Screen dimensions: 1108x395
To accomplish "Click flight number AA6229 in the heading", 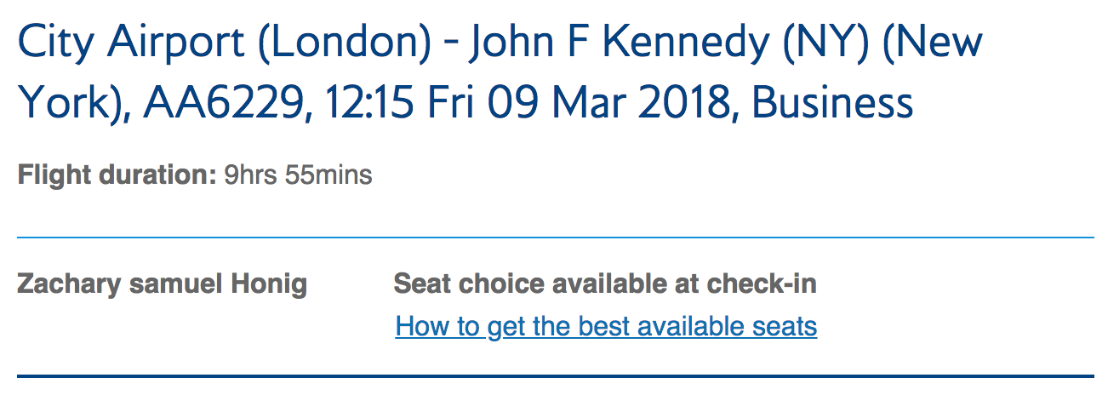I will coord(222,104).
